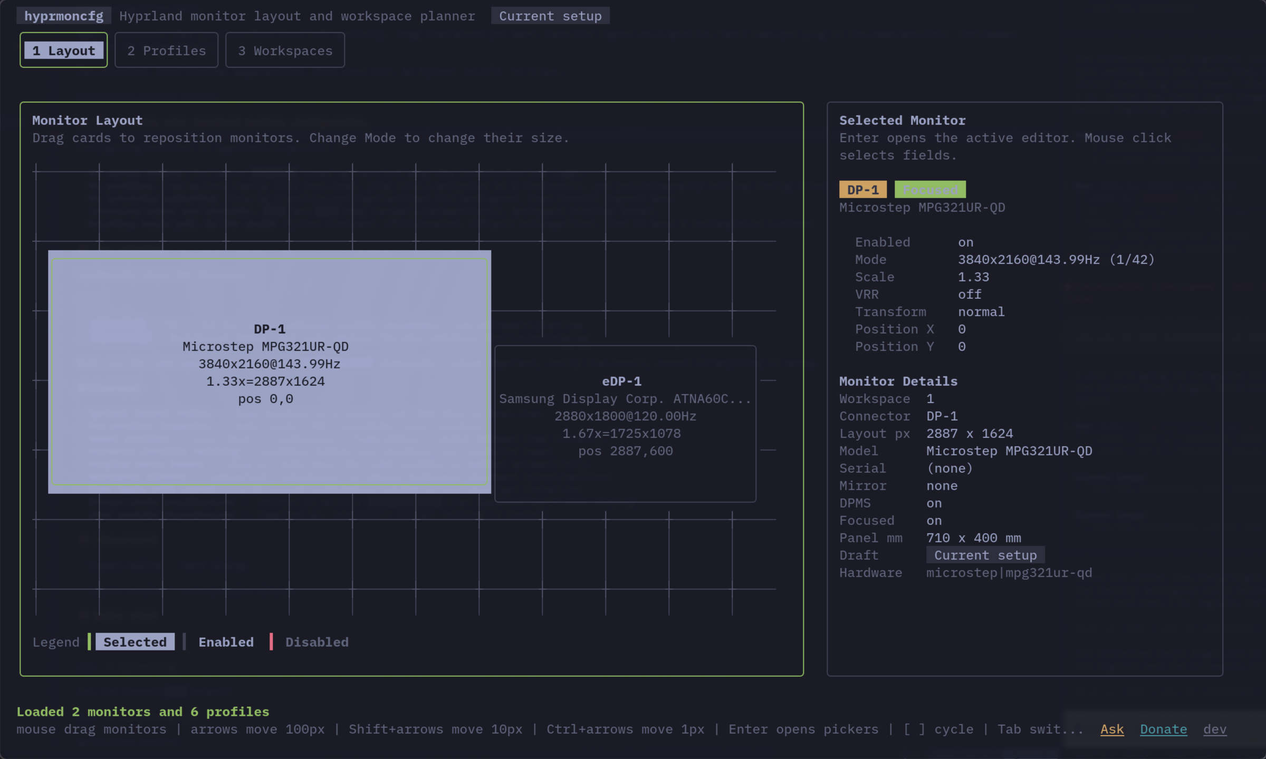Click the Focused badge next to DP-1
The height and width of the screenshot is (759, 1266).
point(930,189)
